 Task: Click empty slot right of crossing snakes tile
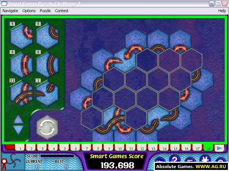click(136, 118)
